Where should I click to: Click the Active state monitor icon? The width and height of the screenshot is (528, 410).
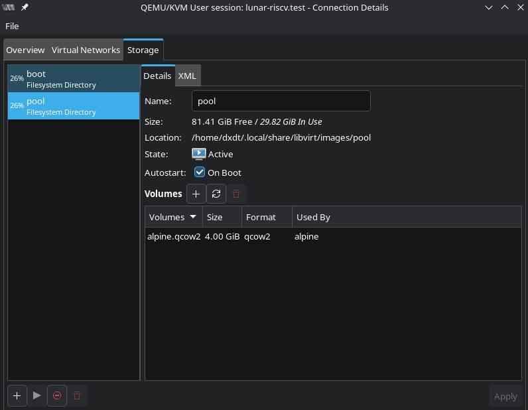[199, 154]
